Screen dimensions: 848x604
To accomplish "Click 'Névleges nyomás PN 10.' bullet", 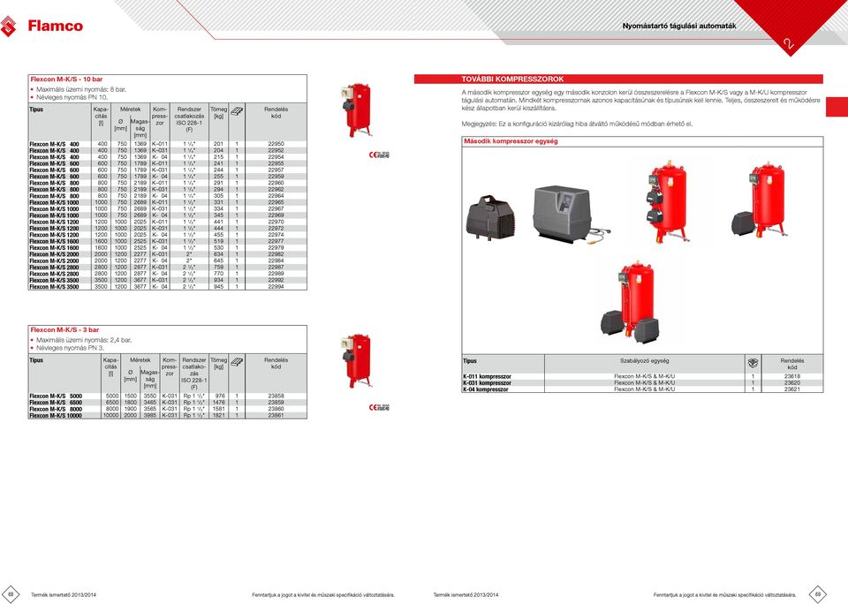I will pyautogui.click(x=72, y=97).
